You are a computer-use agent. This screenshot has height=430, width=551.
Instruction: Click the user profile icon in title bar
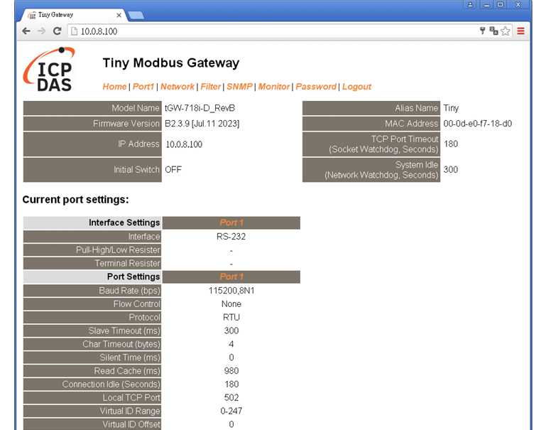click(470, 4)
